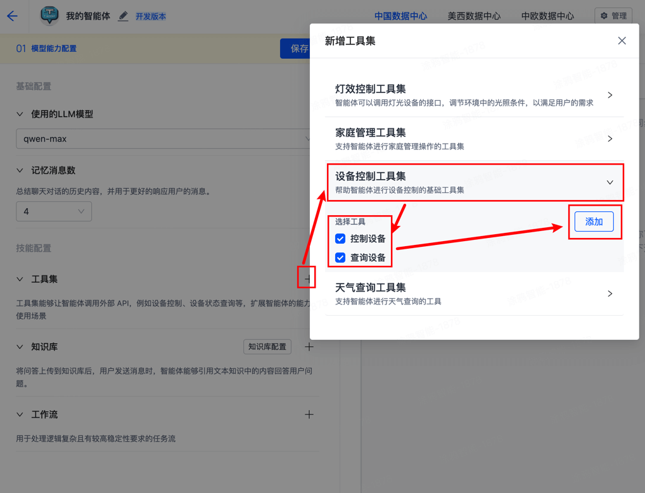Add a 知识库 with plus icon
The width and height of the screenshot is (645, 493).
click(x=309, y=347)
